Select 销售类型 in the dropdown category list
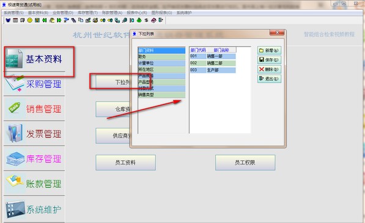 161,95
